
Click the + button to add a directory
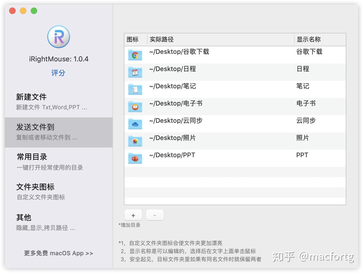pos(133,215)
